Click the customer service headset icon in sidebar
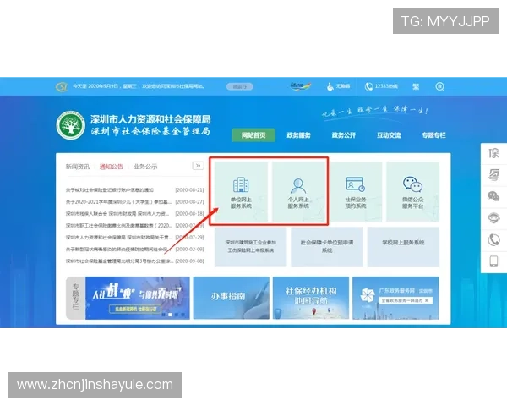 (493, 218)
